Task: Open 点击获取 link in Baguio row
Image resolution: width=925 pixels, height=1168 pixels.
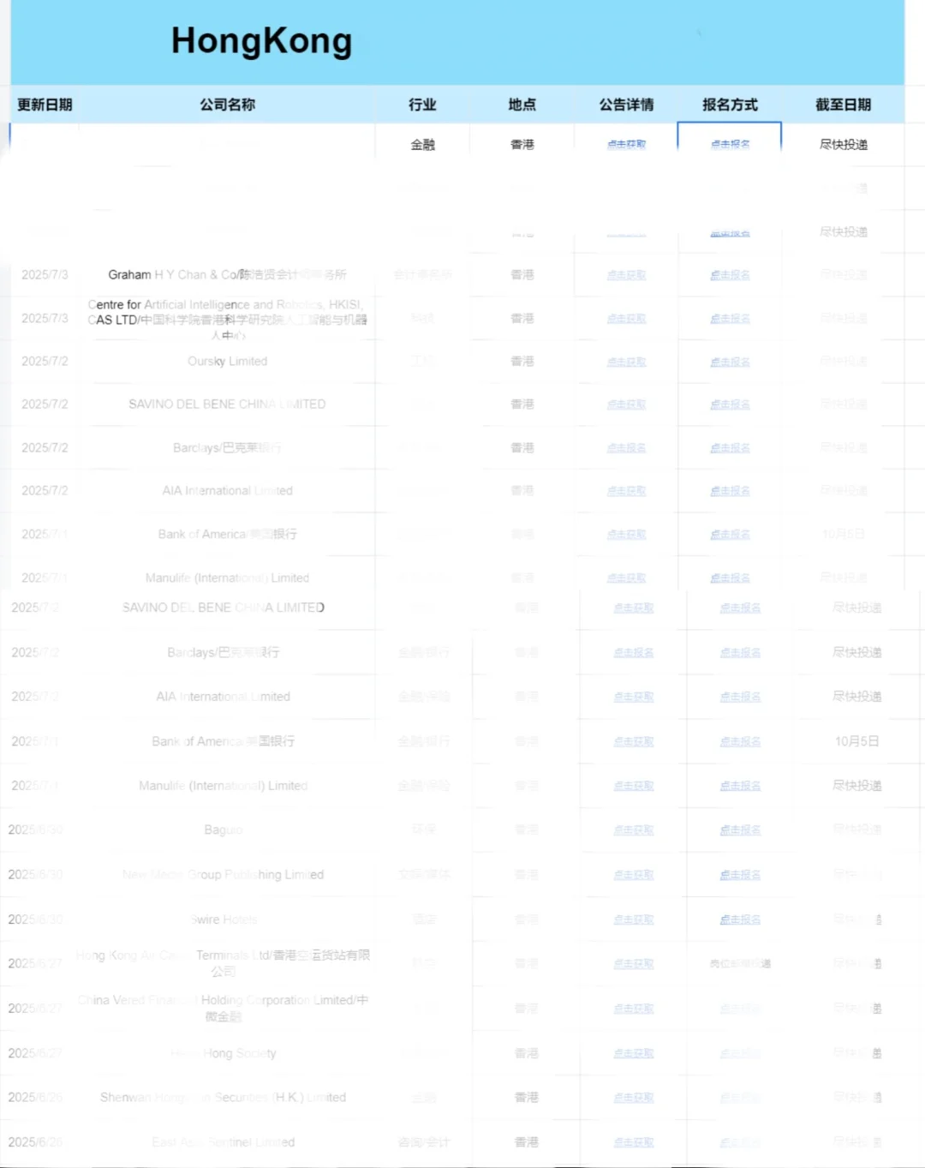Action: [634, 830]
